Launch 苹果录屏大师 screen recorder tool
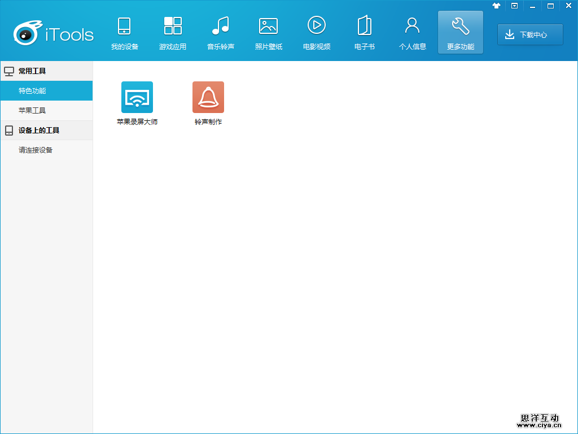Viewport: 578px width, 434px height. [137, 97]
